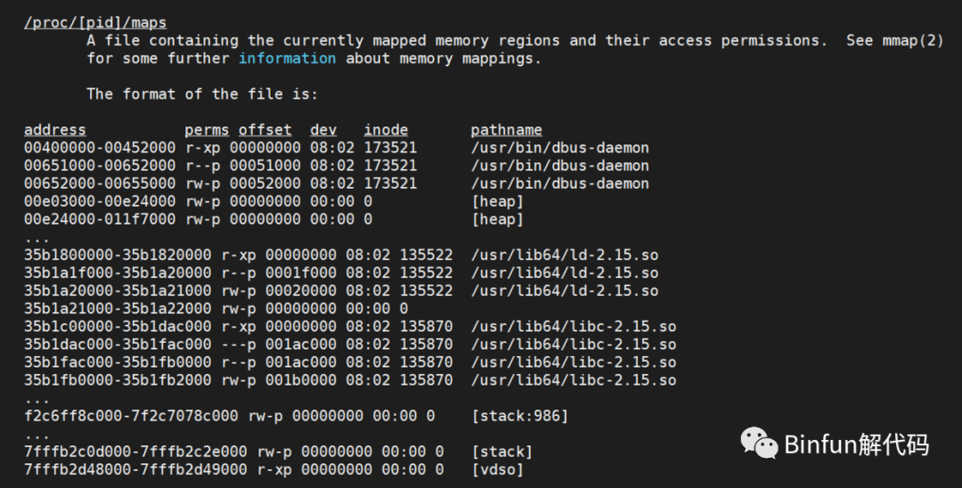The width and height of the screenshot is (962, 488).
Task: Click the /proc/[pid]/maps underlined heading
Action: [95, 22]
